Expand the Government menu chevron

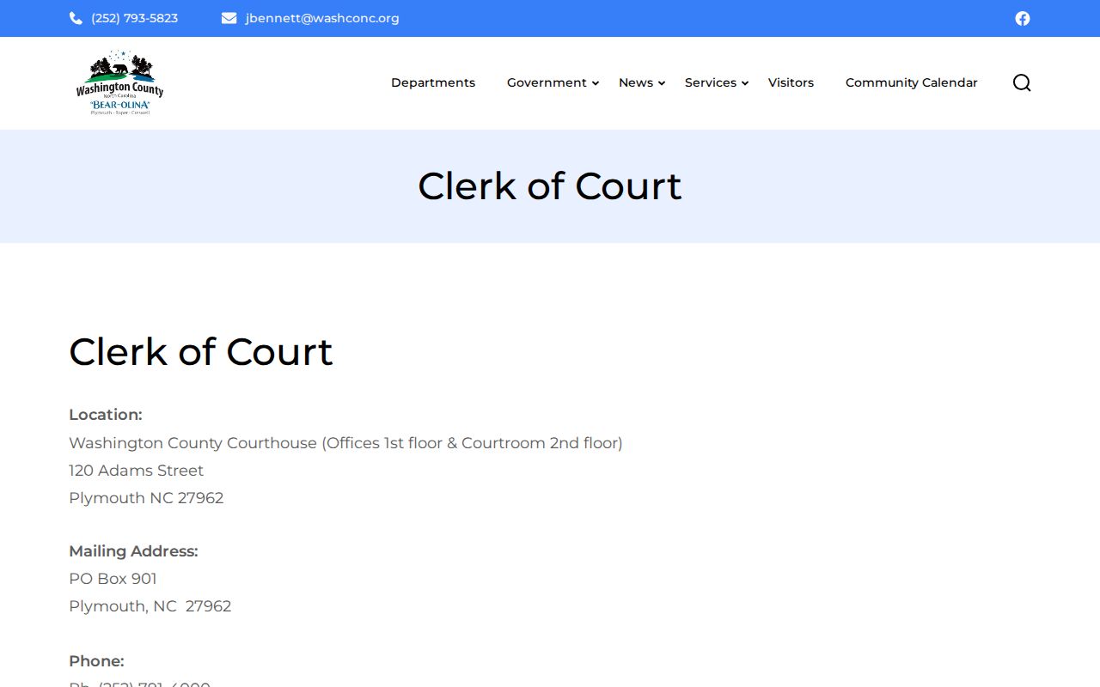[x=596, y=83]
